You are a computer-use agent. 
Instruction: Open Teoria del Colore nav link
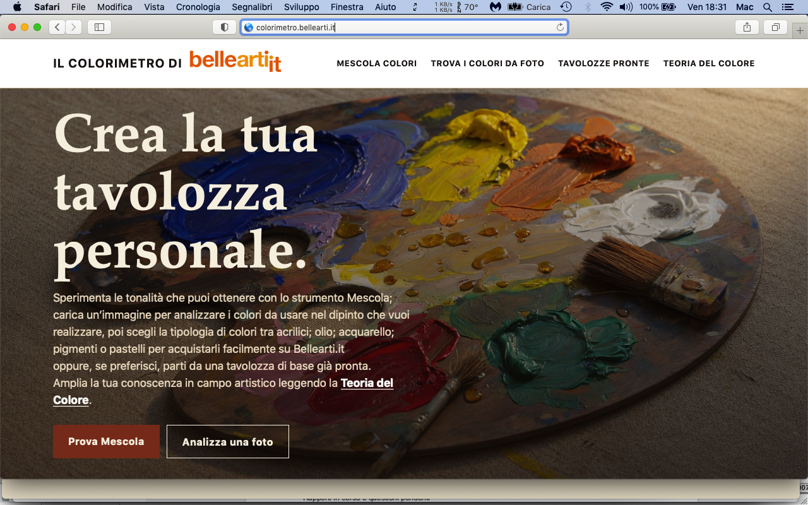coord(709,63)
